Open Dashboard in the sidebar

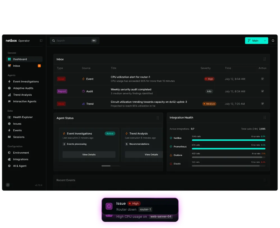(x=24, y=59)
